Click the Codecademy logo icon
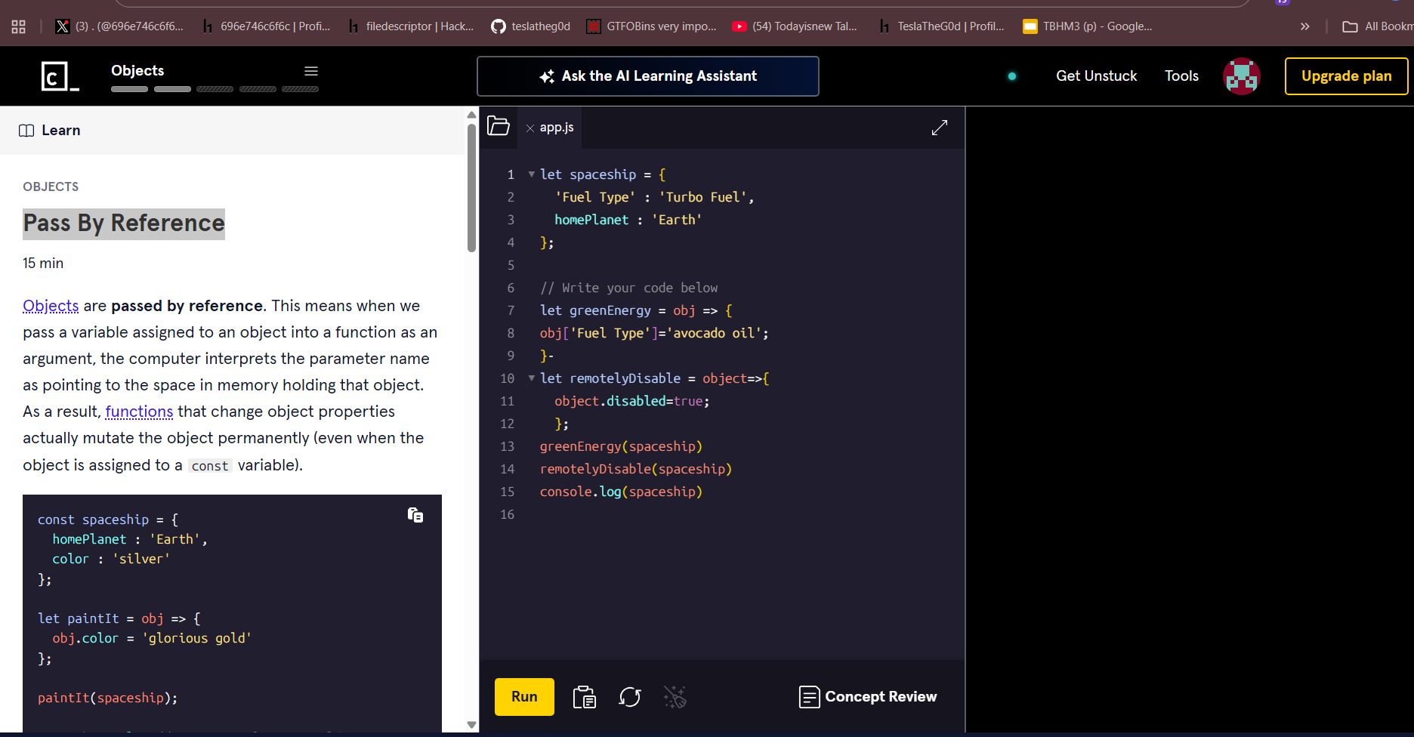 (x=60, y=76)
